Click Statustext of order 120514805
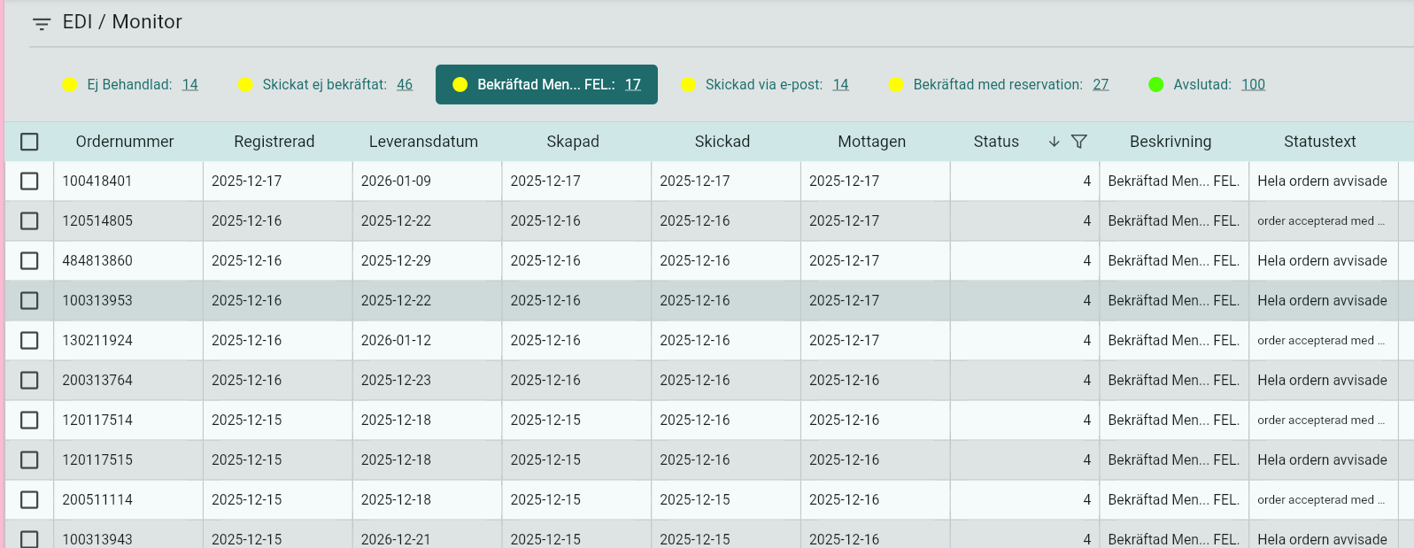The height and width of the screenshot is (548, 1414). (x=1324, y=221)
